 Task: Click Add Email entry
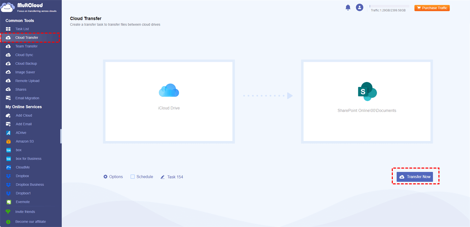tap(24, 124)
